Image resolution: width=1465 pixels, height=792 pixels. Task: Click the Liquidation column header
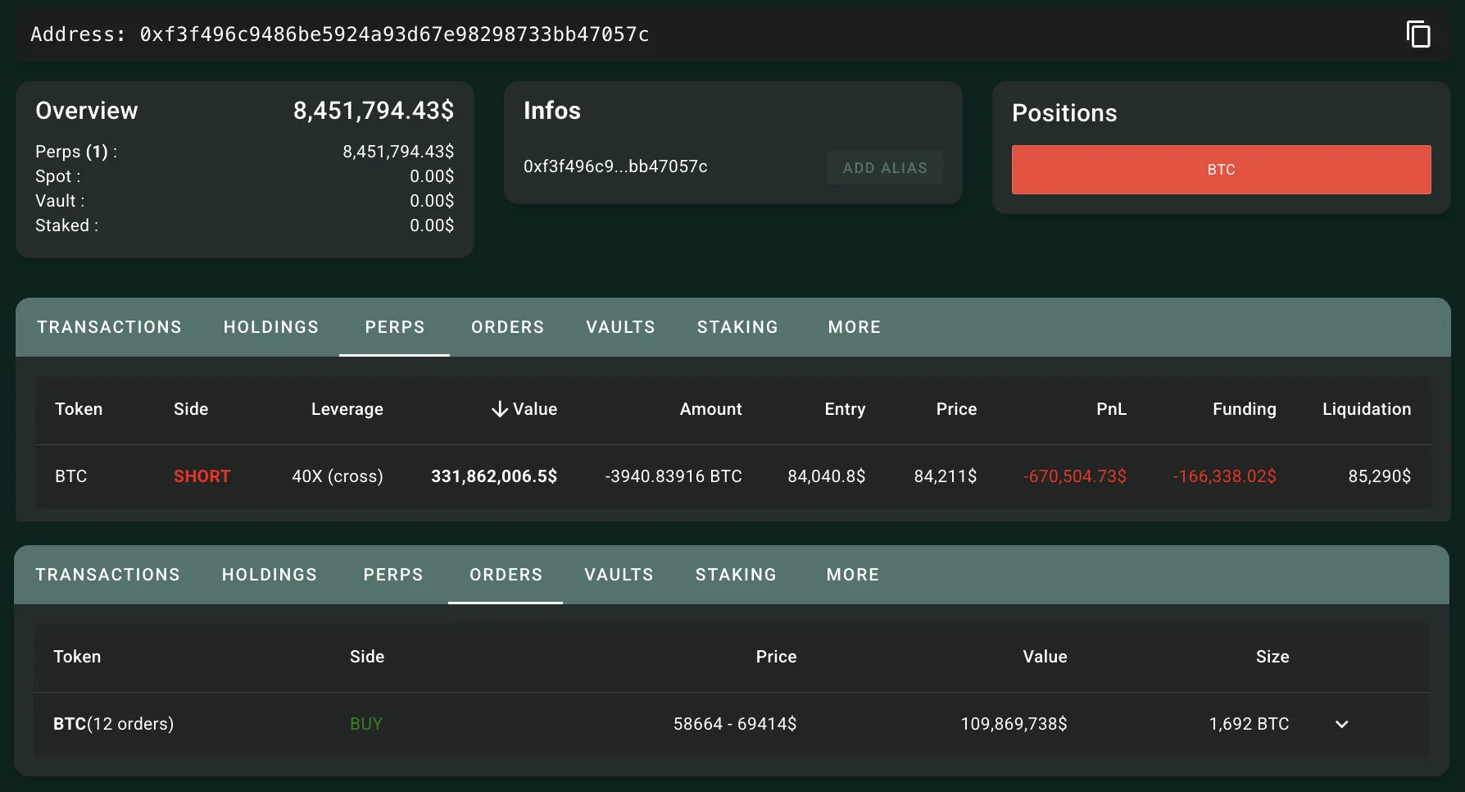1366,409
